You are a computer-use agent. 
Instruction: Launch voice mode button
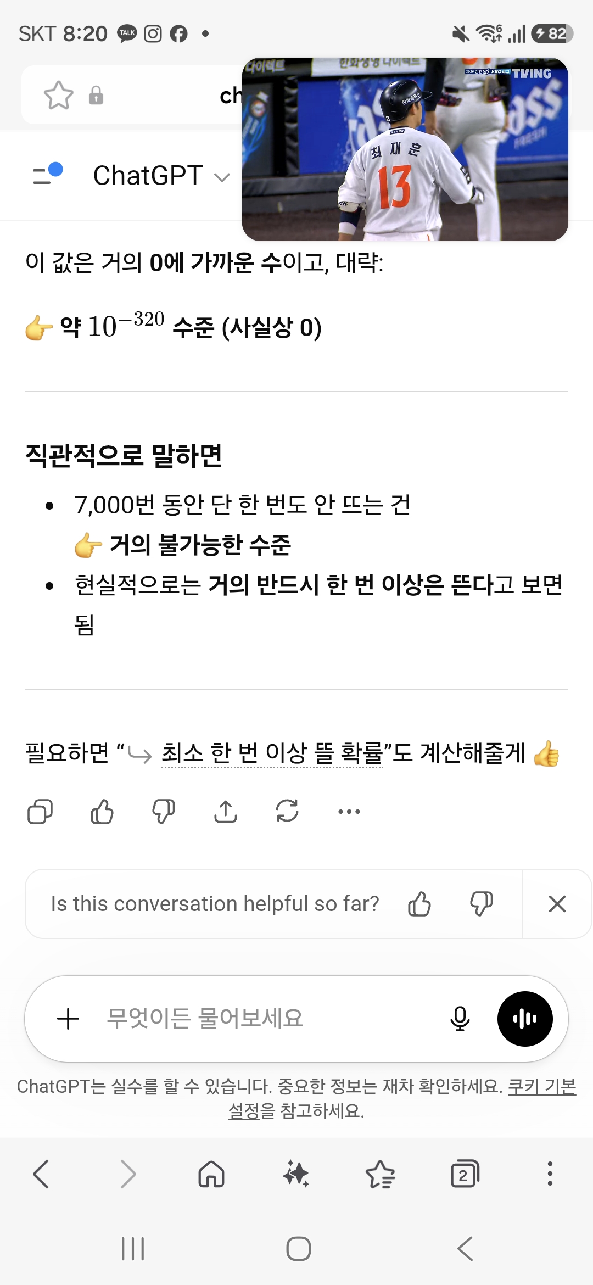coord(525,1019)
